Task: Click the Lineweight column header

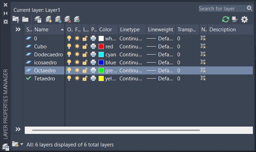Action: (160, 30)
